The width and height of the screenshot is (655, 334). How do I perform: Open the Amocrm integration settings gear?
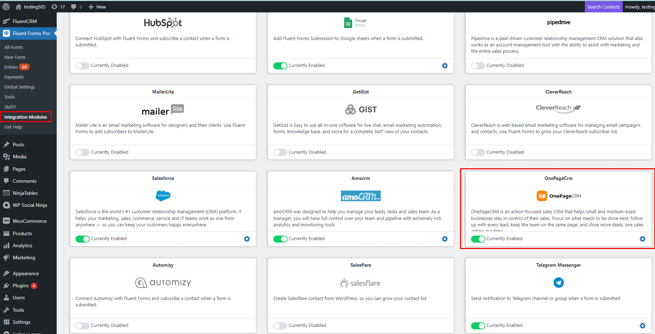coord(445,239)
